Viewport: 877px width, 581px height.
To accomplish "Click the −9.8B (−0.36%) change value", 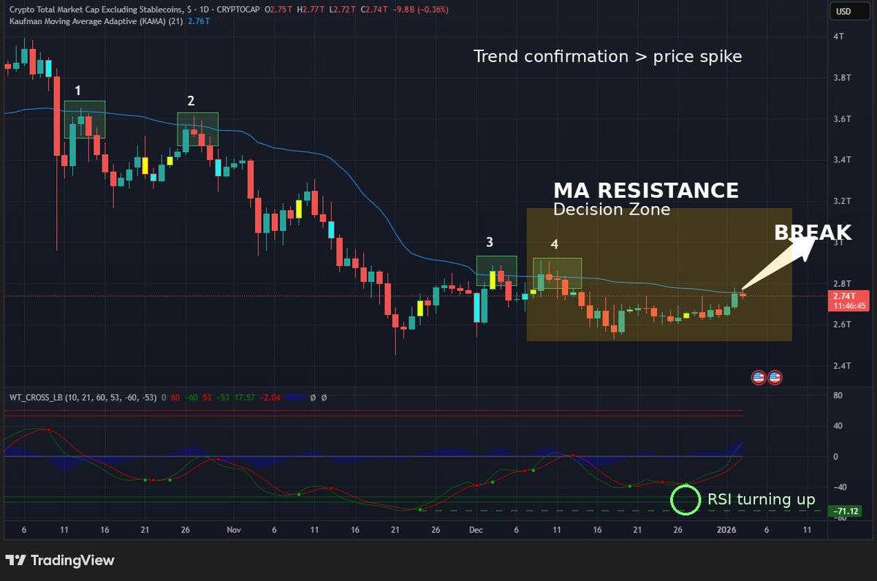I will click(x=420, y=10).
